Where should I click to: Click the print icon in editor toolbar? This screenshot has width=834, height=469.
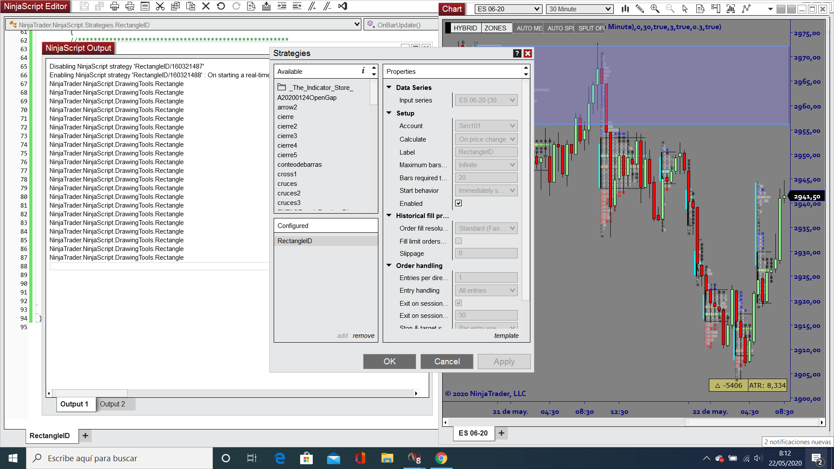click(x=115, y=6)
